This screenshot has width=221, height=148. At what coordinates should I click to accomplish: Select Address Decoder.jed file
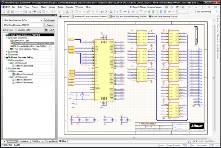(24, 74)
